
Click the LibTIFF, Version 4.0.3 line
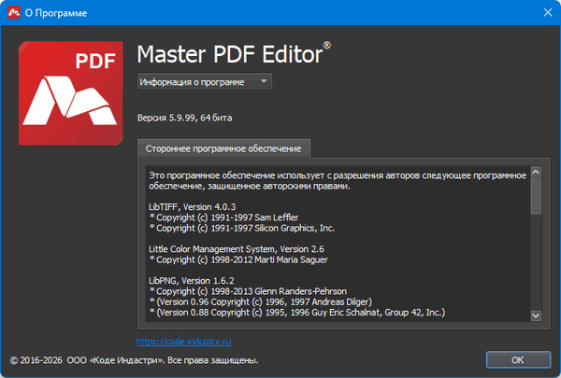[192, 207]
